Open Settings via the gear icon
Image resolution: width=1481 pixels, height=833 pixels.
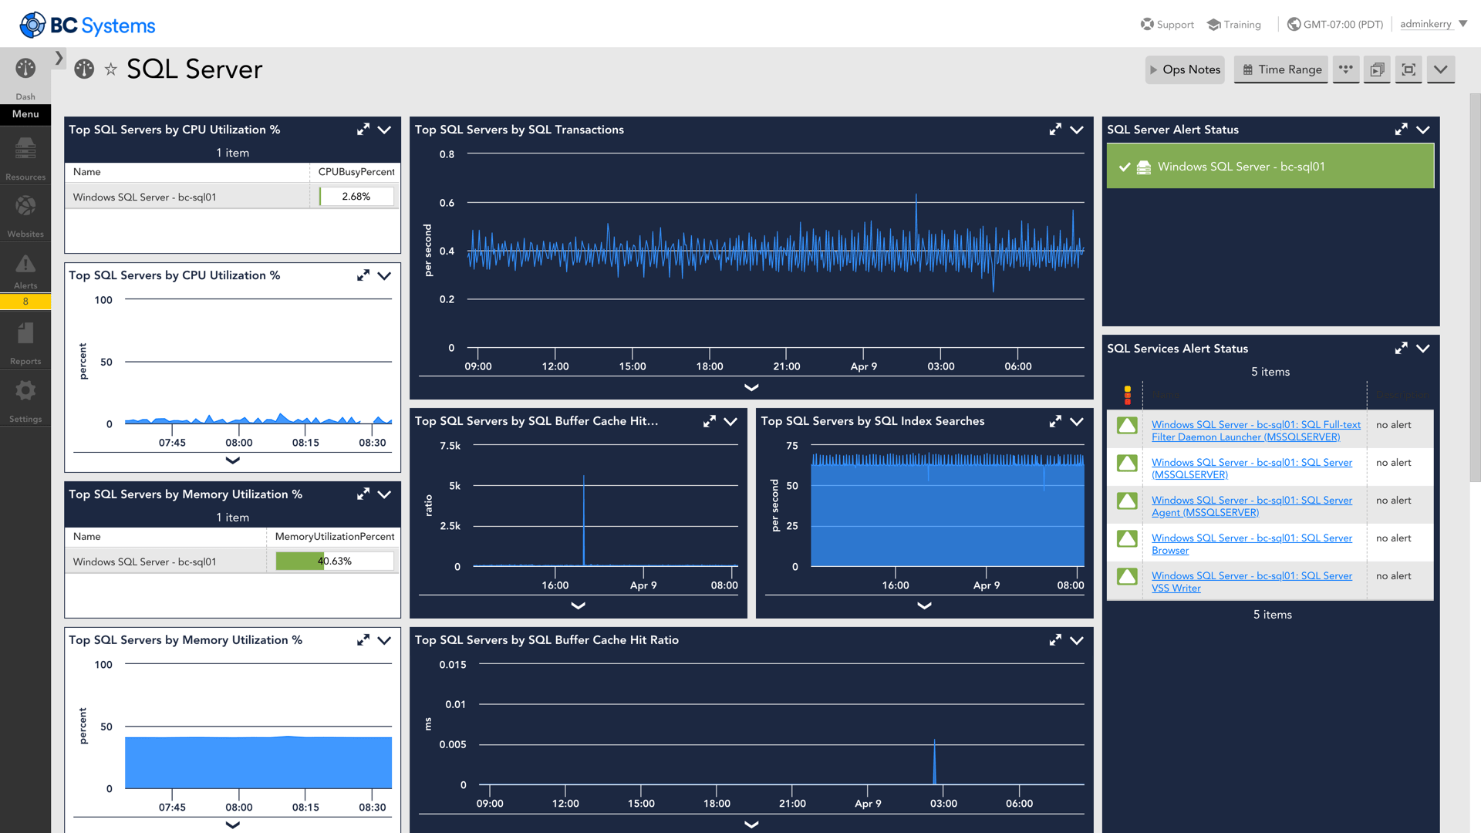[x=25, y=396]
